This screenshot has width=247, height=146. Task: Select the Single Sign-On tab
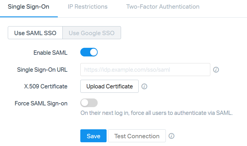point(28,7)
